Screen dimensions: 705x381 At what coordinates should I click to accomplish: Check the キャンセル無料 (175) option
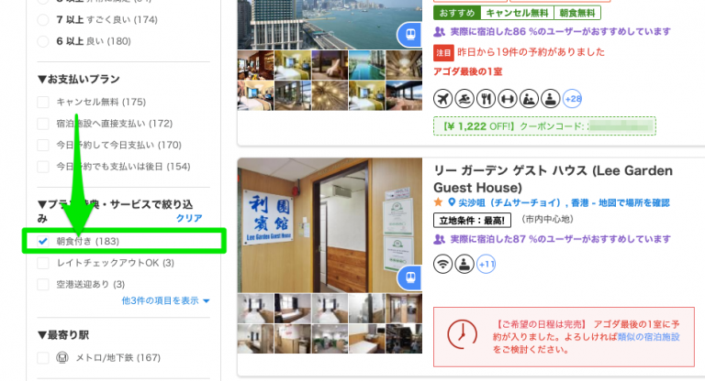[43, 102]
